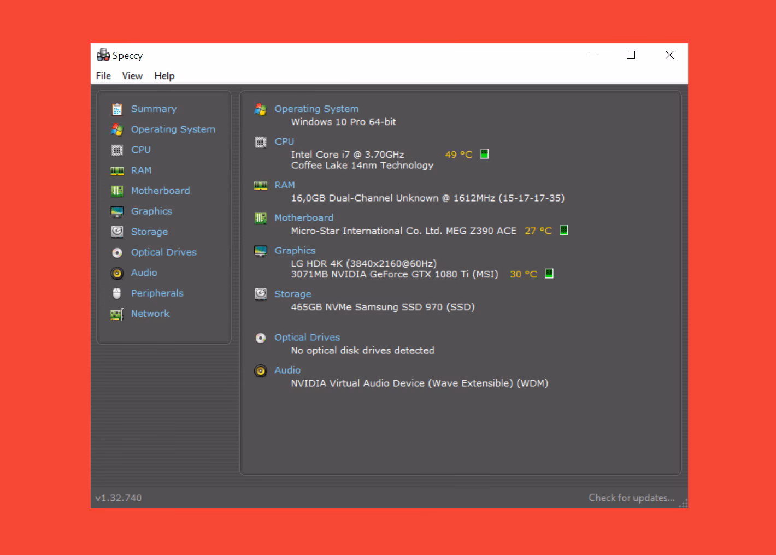Click the Graphics heading link in the main panel
This screenshot has height=555, width=776.
click(x=295, y=251)
